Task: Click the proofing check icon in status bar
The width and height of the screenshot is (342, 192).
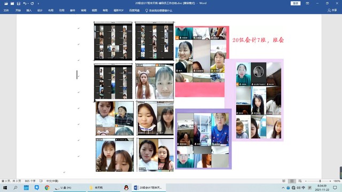Action: tap(41, 181)
